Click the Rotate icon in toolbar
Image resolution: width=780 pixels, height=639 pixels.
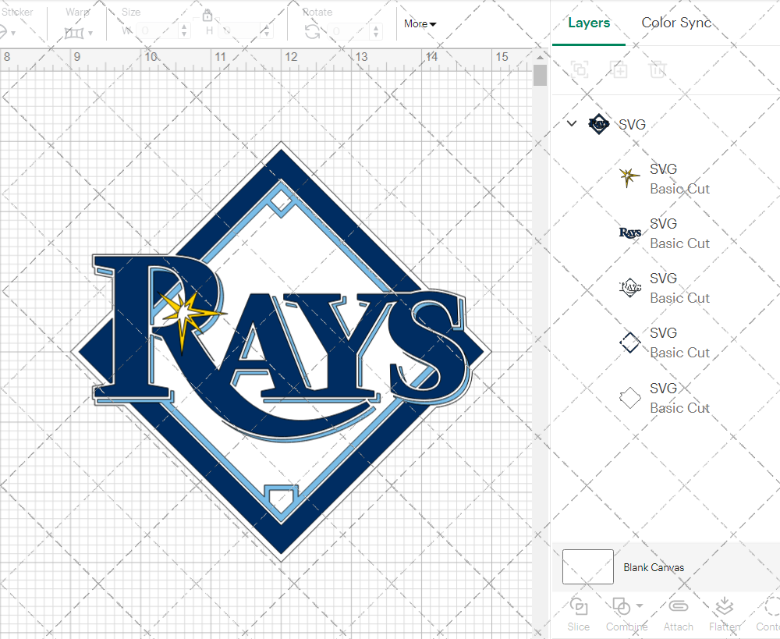[x=312, y=31]
